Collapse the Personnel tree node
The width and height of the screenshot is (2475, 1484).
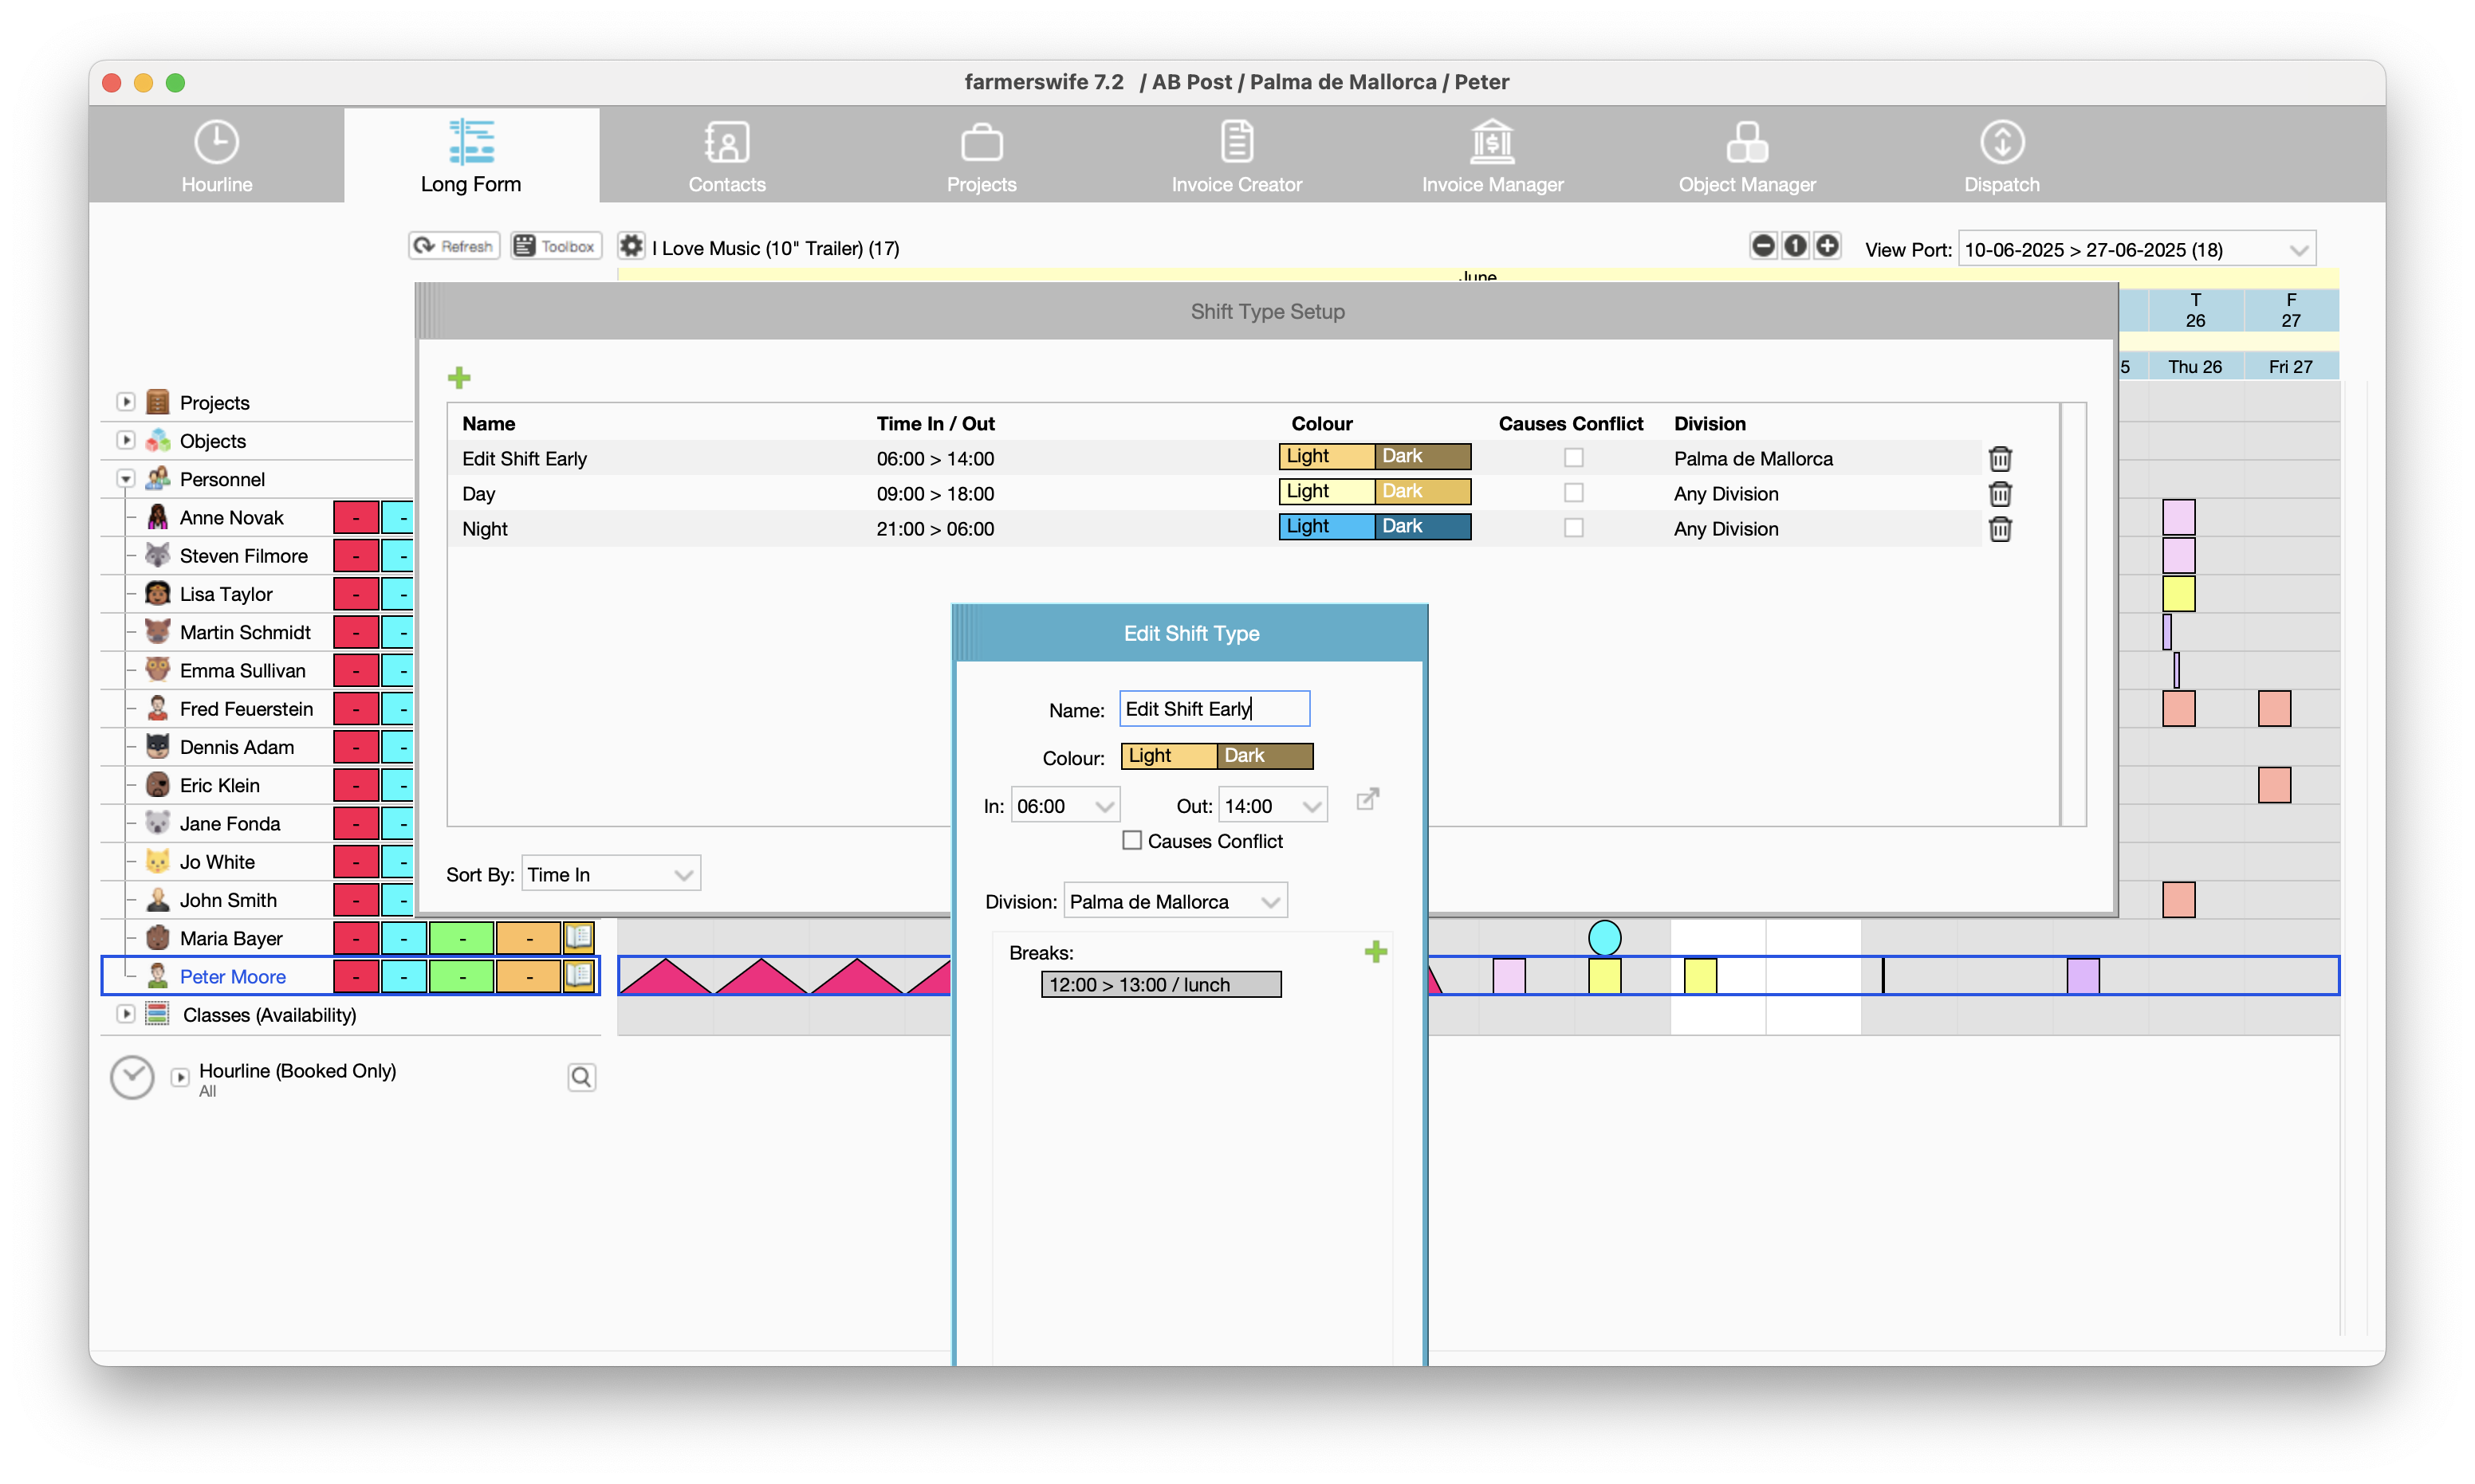coord(126,479)
